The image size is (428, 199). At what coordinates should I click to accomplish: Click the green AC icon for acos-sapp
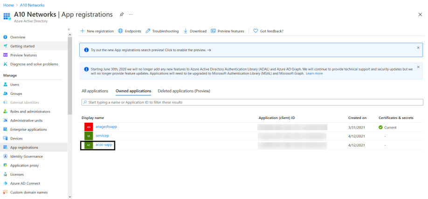[x=89, y=145]
